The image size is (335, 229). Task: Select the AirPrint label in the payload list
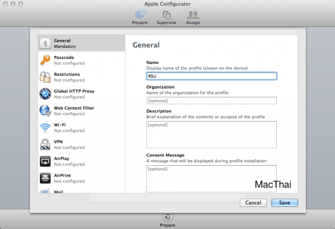pos(62,175)
